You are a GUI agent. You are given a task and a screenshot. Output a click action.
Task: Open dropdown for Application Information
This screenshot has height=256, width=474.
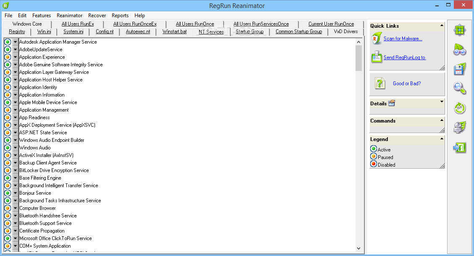click(16, 95)
